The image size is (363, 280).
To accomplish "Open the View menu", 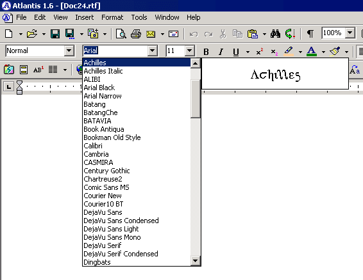I will 60,17.
